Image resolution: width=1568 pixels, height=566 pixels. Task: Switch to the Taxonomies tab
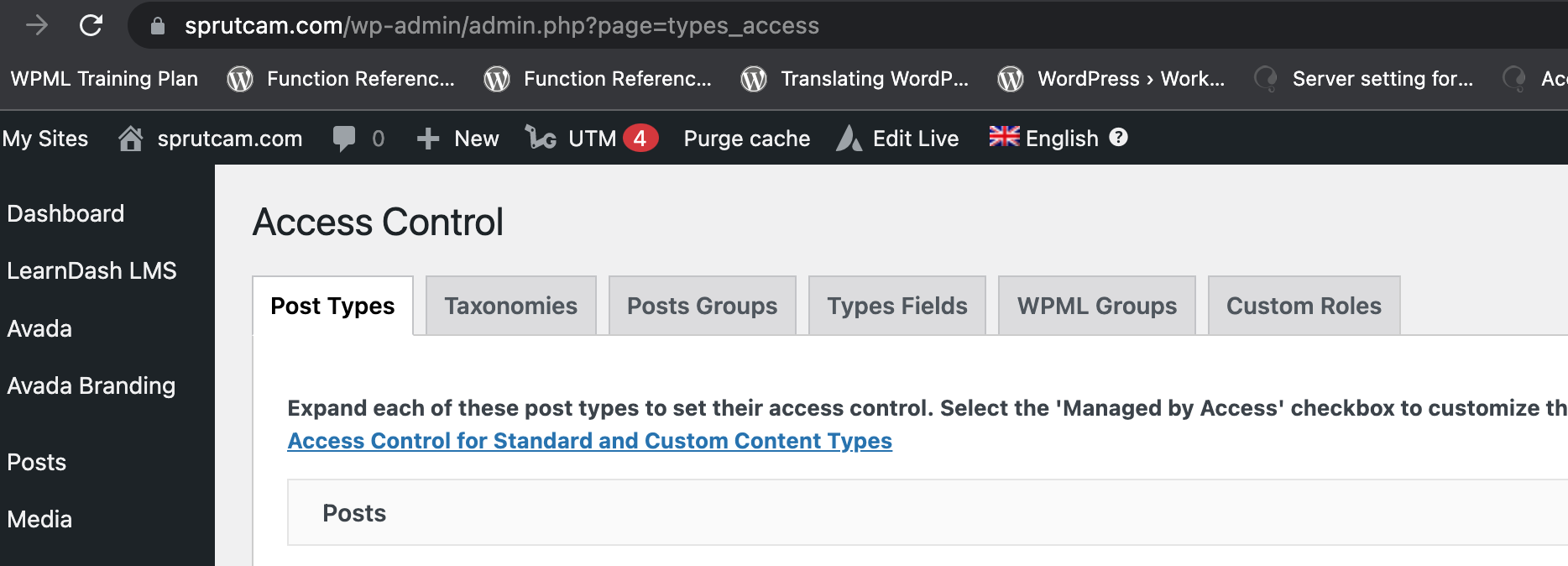pyautogui.click(x=510, y=306)
